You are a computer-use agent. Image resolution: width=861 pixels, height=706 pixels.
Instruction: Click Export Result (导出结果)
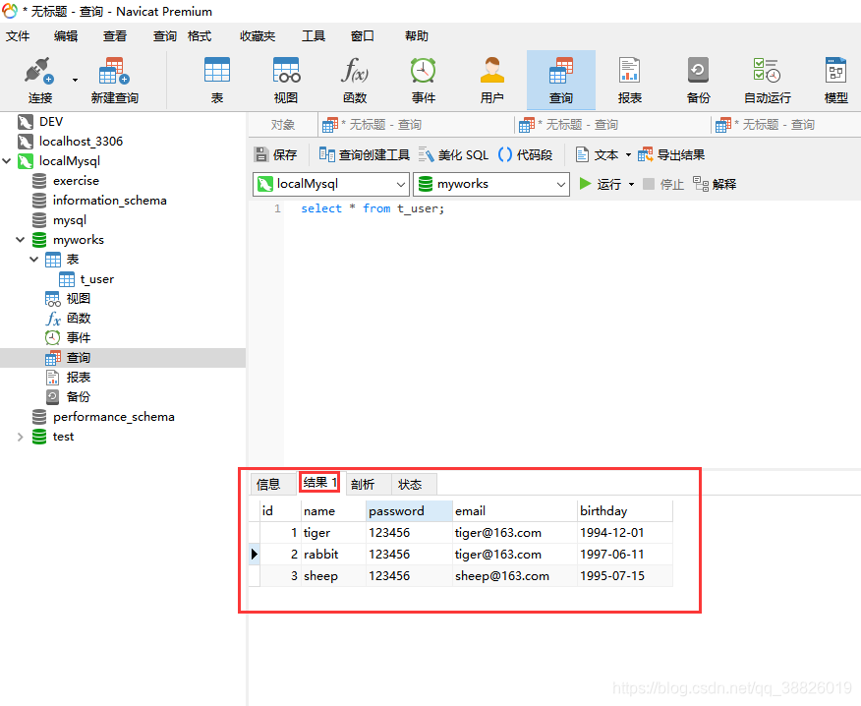(671, 155)
